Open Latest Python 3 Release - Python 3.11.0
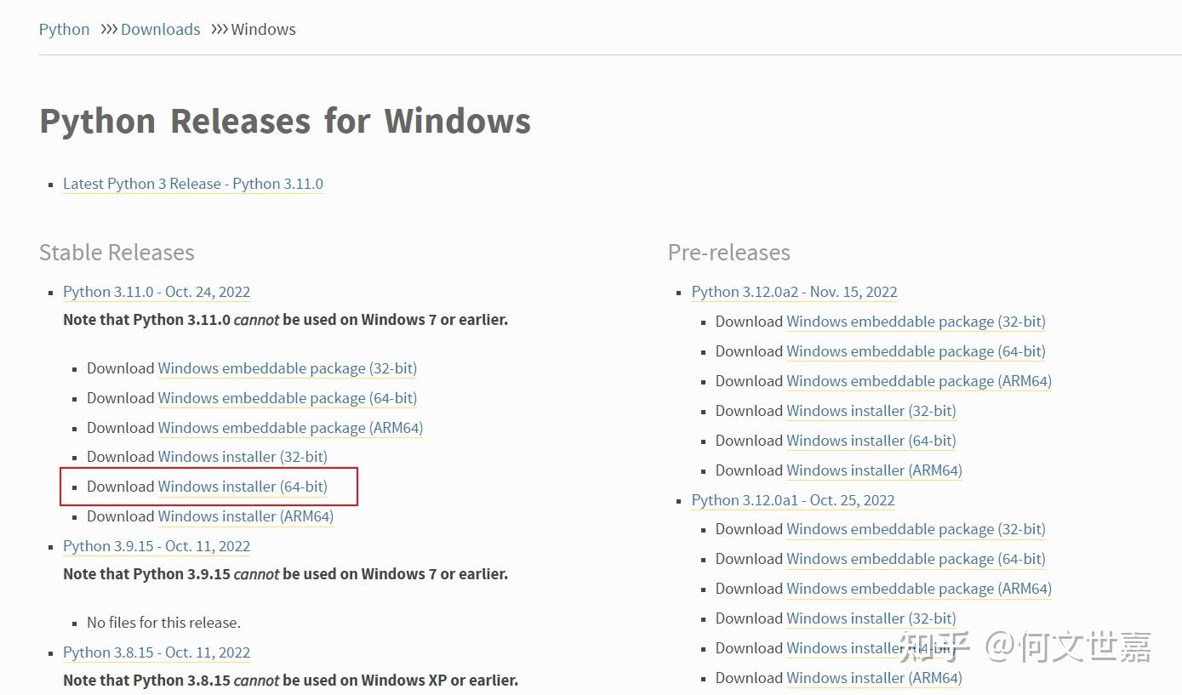Screen dimensions: 1182x695 click(193, 184)
